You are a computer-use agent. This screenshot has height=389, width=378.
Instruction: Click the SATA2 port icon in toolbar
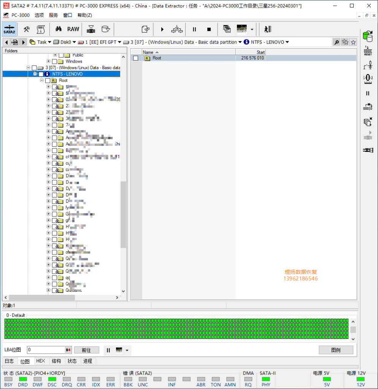10,29
